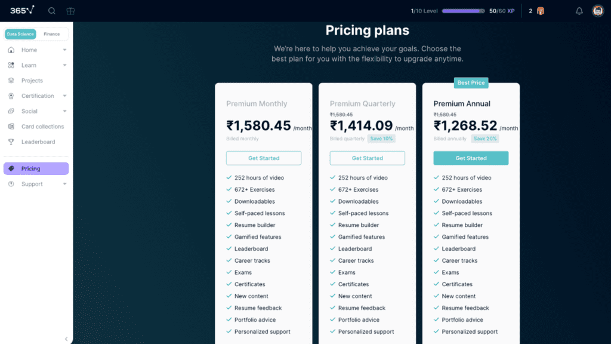Click the search magnifier icon
Image resolution: width=611 pixels, height=344 pixels.
click(52, 11)
